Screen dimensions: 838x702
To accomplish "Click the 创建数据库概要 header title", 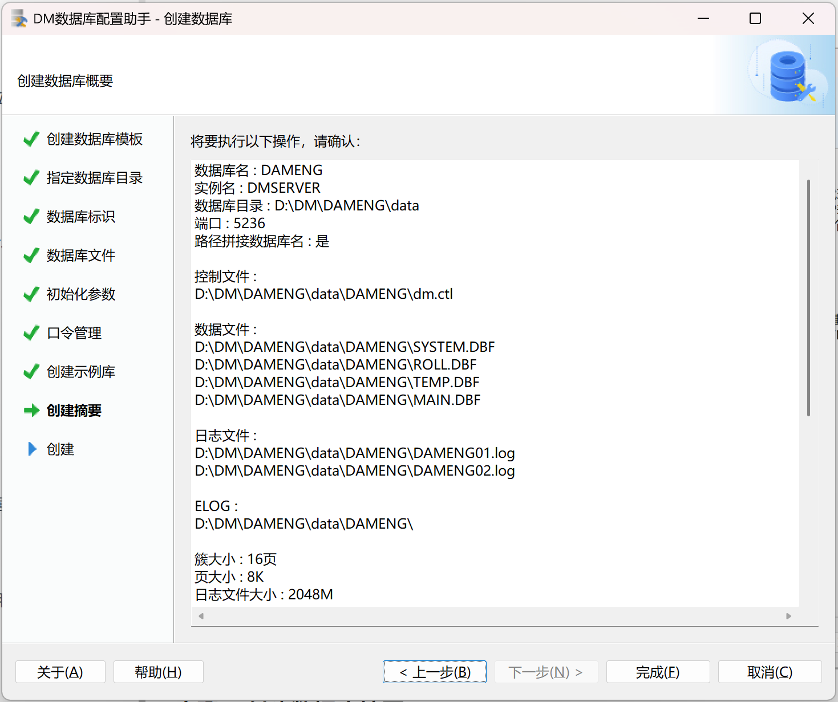I will [x=65, y=81].
